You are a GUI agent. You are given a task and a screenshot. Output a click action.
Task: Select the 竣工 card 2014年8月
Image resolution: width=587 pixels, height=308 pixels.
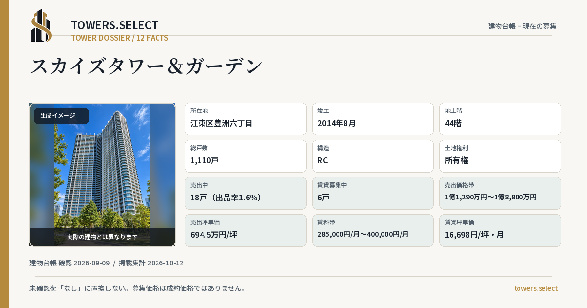point(373,119)
